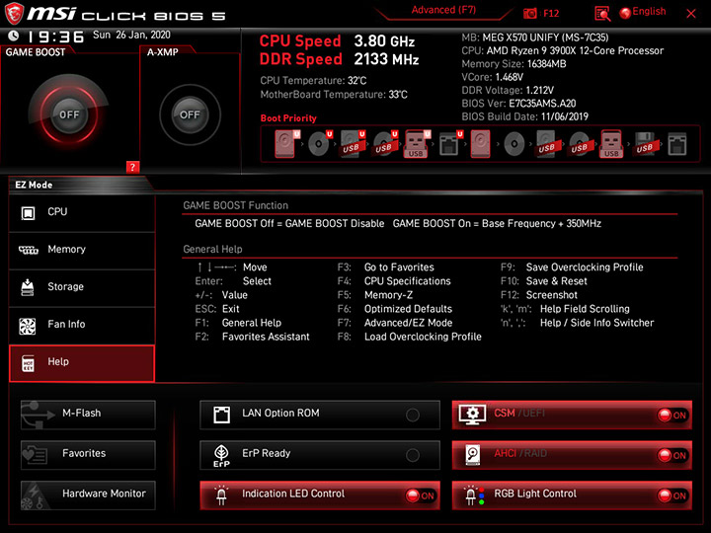Click the LAN Option ROM chip icon

222,415
